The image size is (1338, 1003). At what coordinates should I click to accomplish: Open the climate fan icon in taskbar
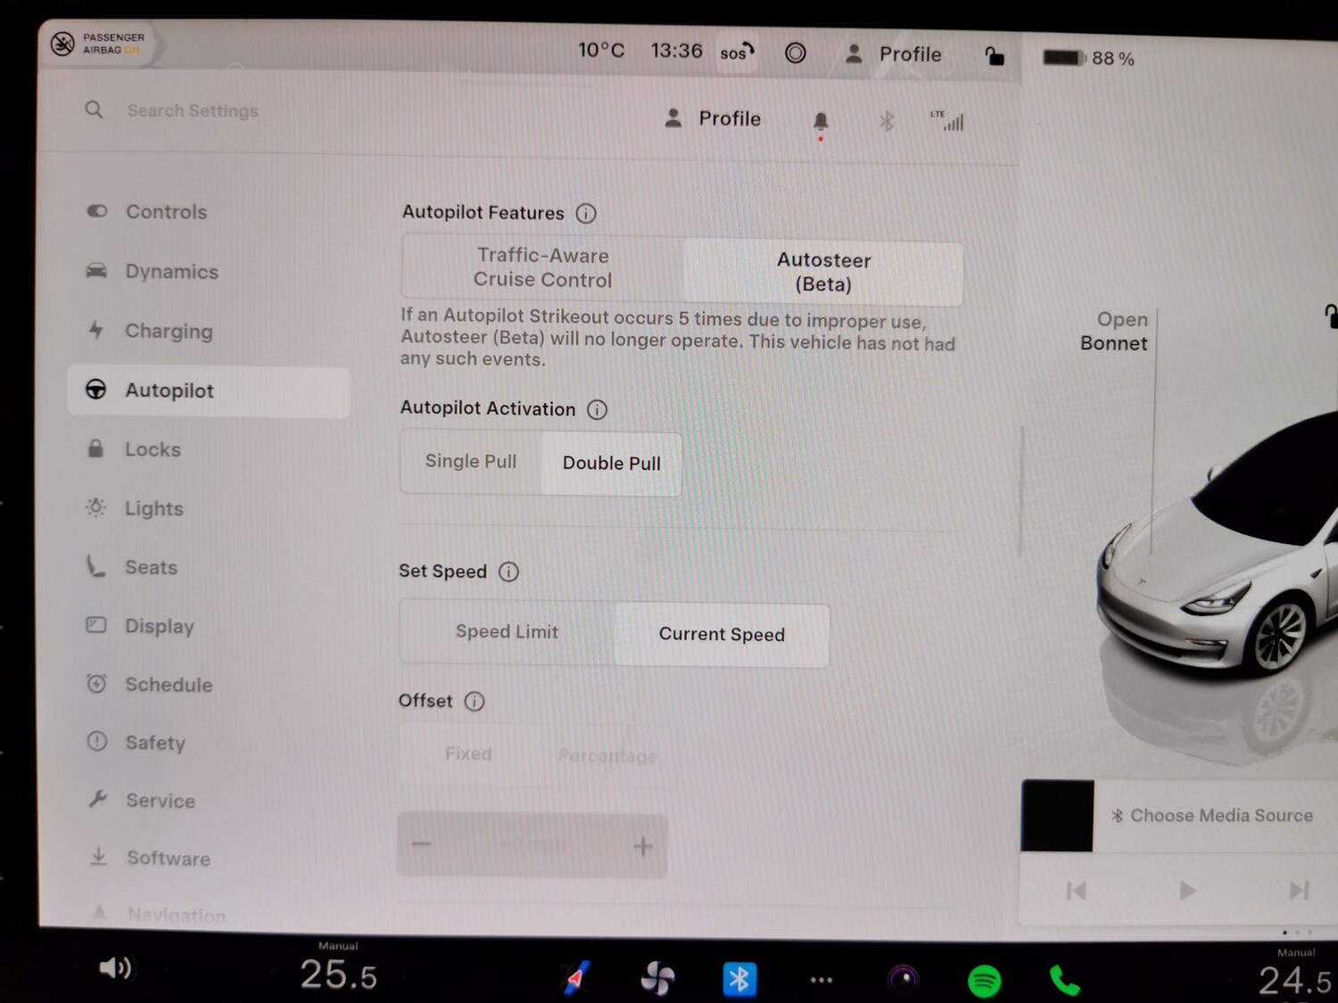point(657,977)
